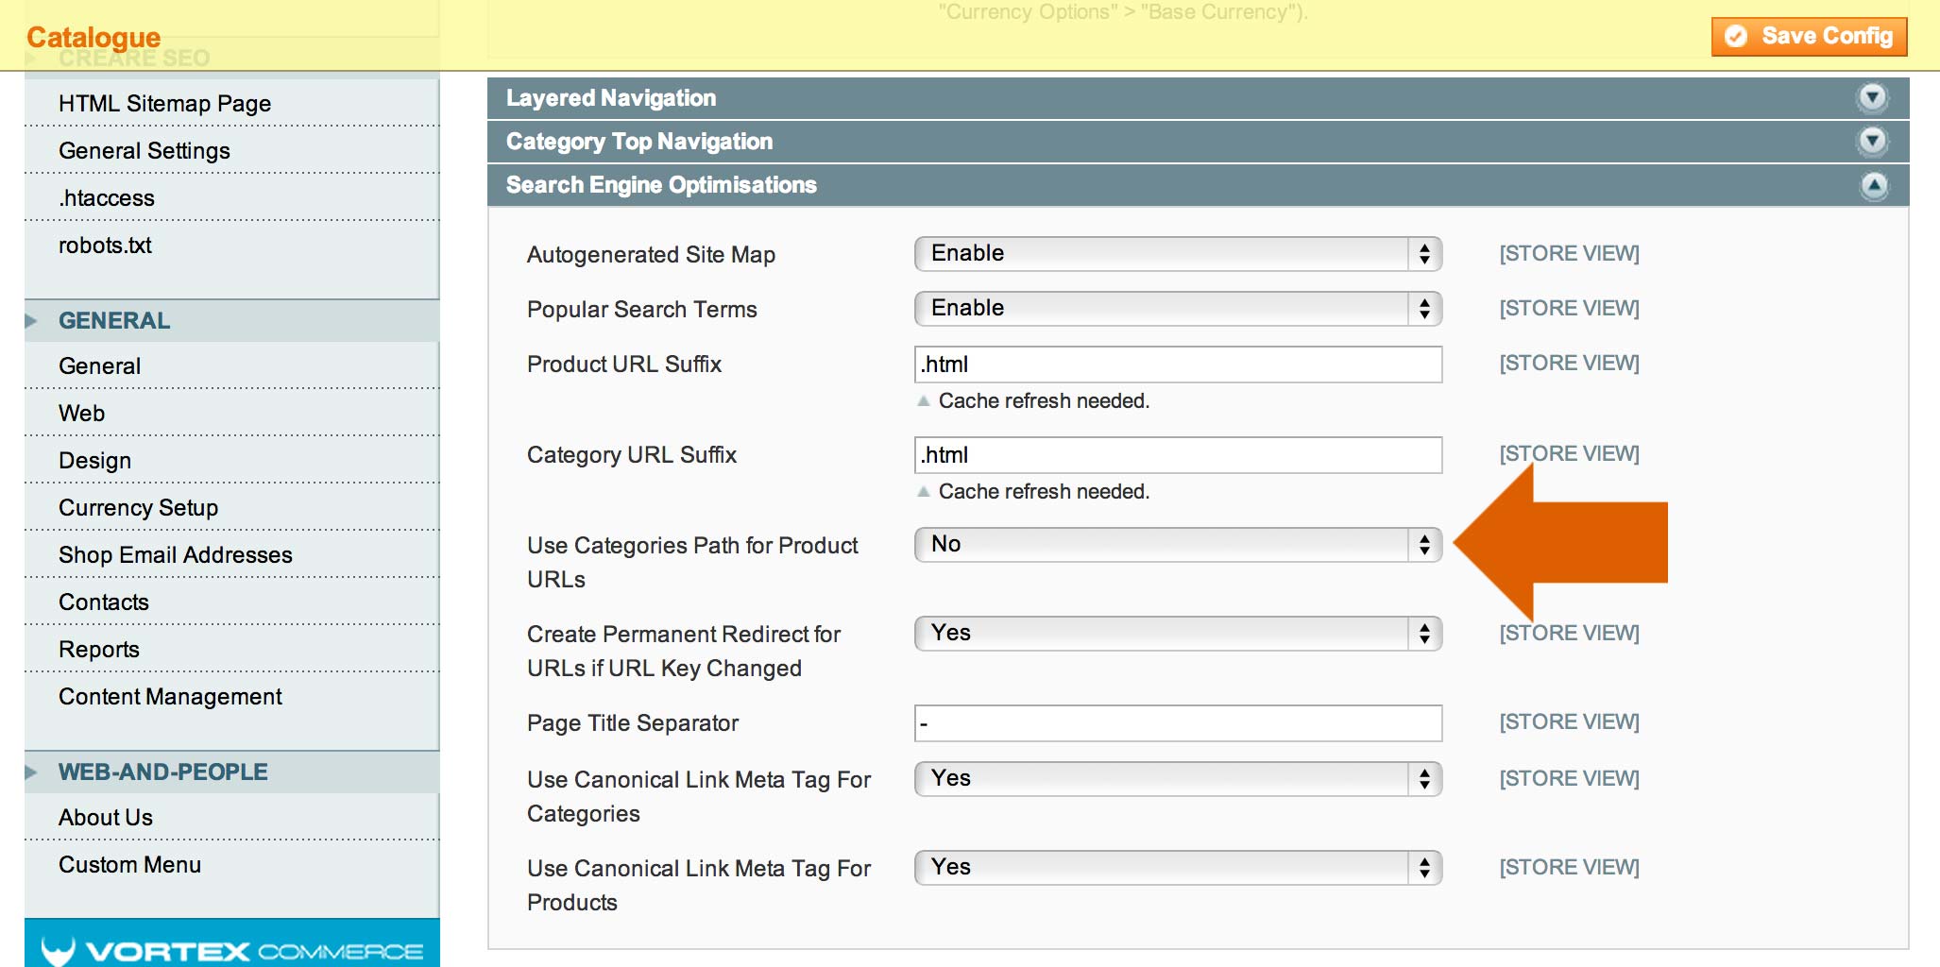This screenshot has width=1940, height=967.
Task: Open Canonical Link Meta Tag For Products dropdown
Action: click(1178, 867)
